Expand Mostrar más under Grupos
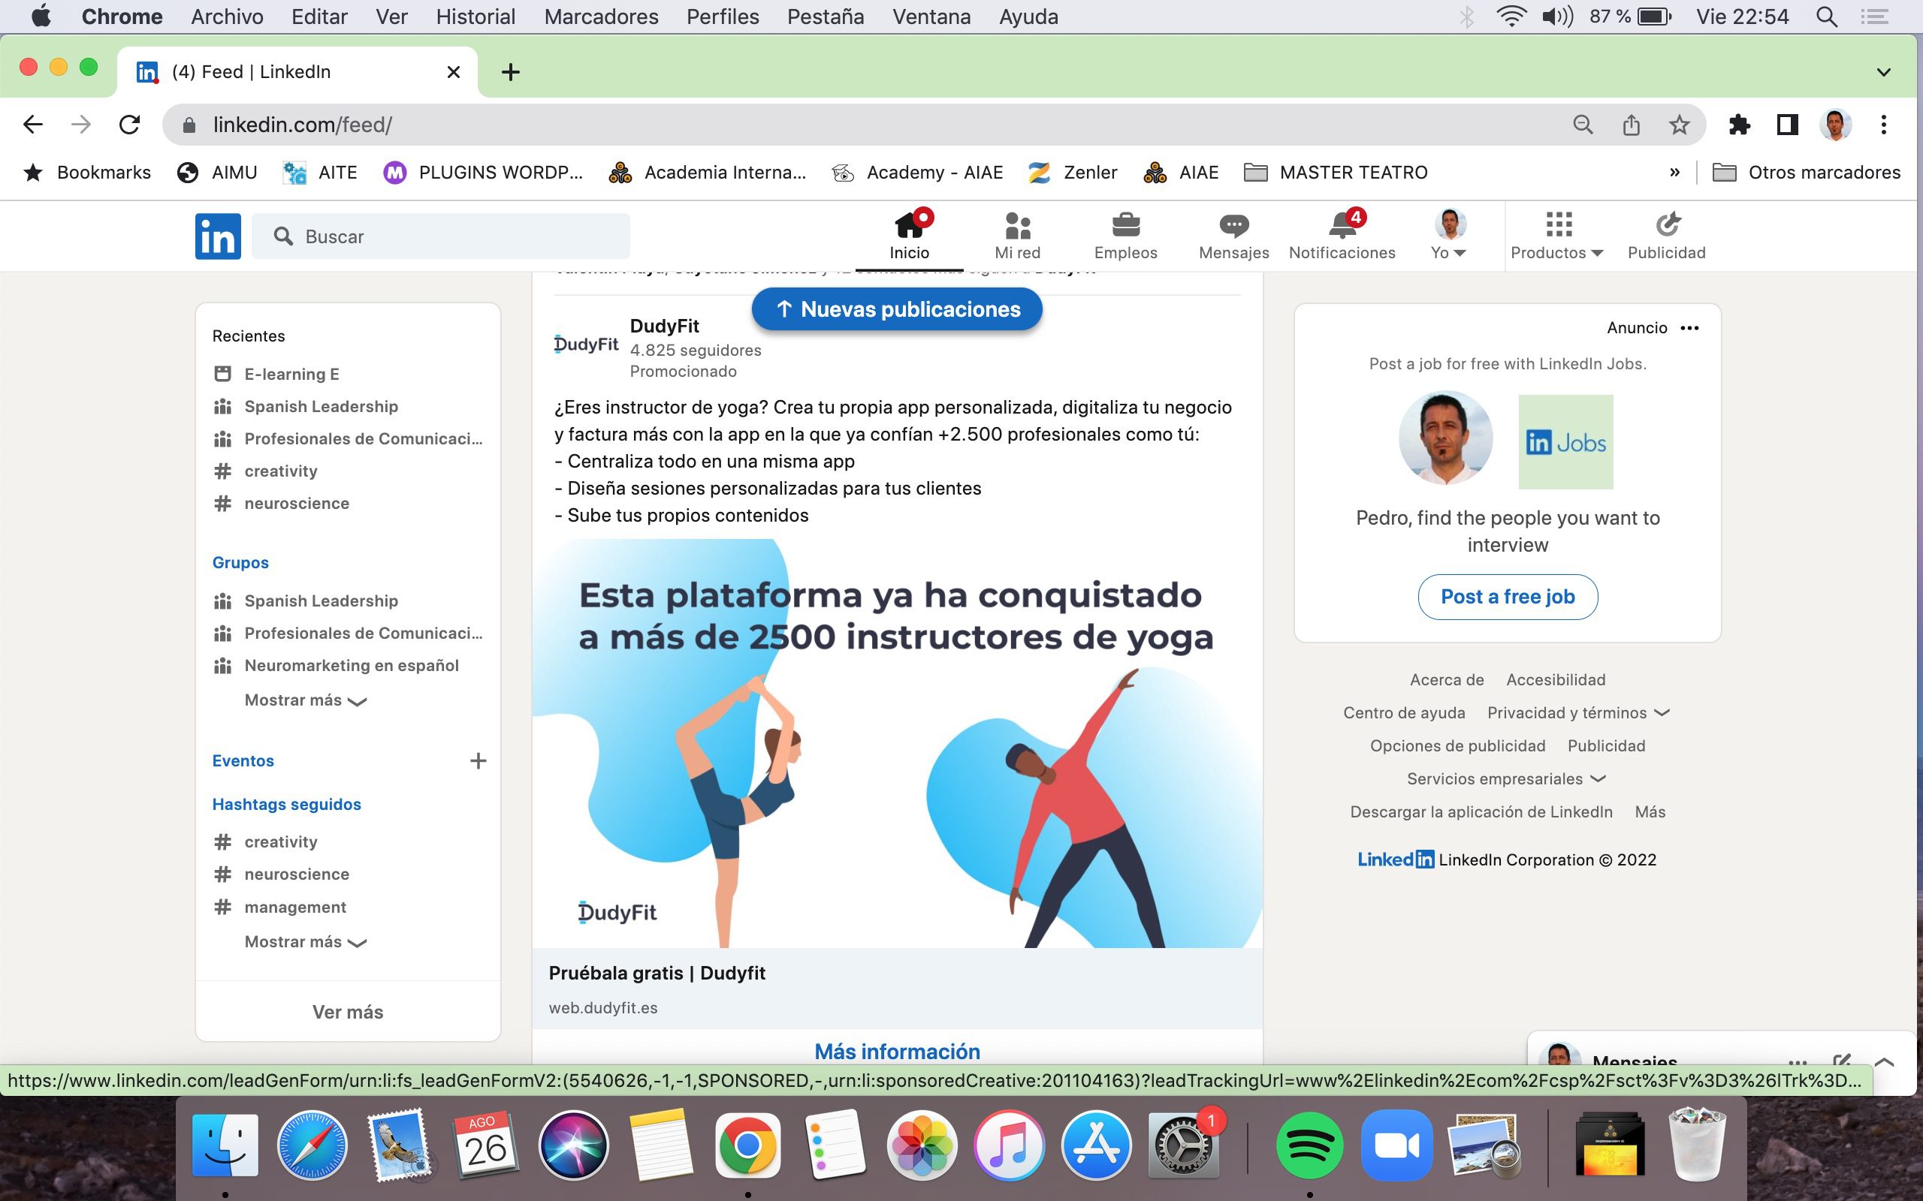The height and width of the screenshot is (1201, 1923). tap(305, 700)
